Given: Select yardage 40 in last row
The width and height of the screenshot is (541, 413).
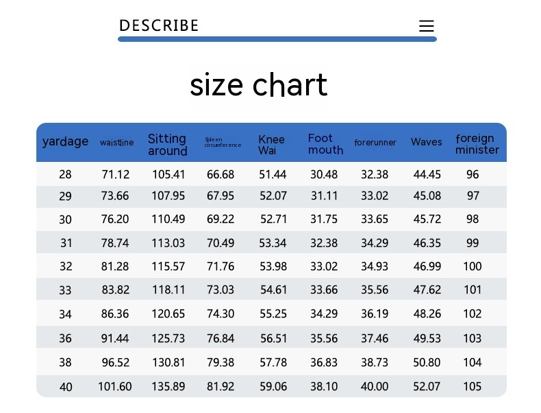Looking at the screenshot, I should [x=65, y=387].
